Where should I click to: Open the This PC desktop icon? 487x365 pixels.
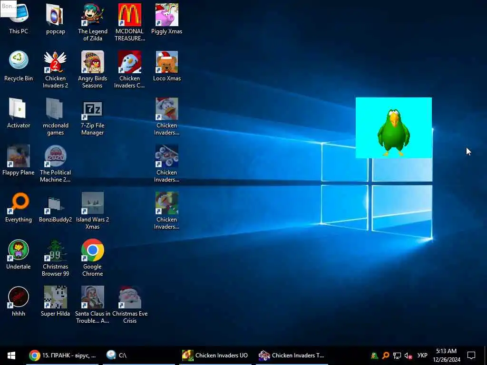coord(19,19)
